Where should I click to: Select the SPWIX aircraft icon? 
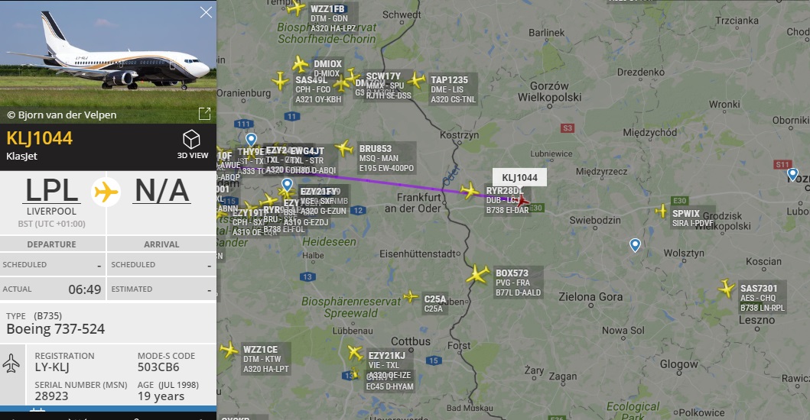pyautogui.click(x=662, y=211)
